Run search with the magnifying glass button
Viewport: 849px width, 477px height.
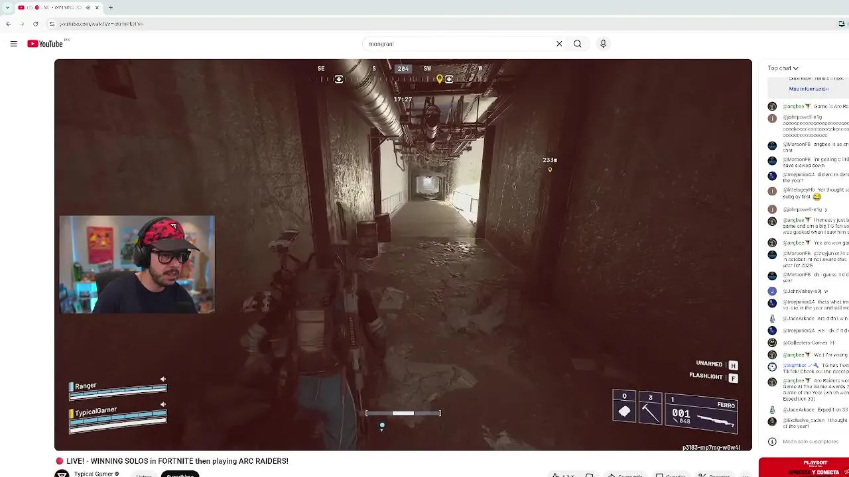[578, 44]
